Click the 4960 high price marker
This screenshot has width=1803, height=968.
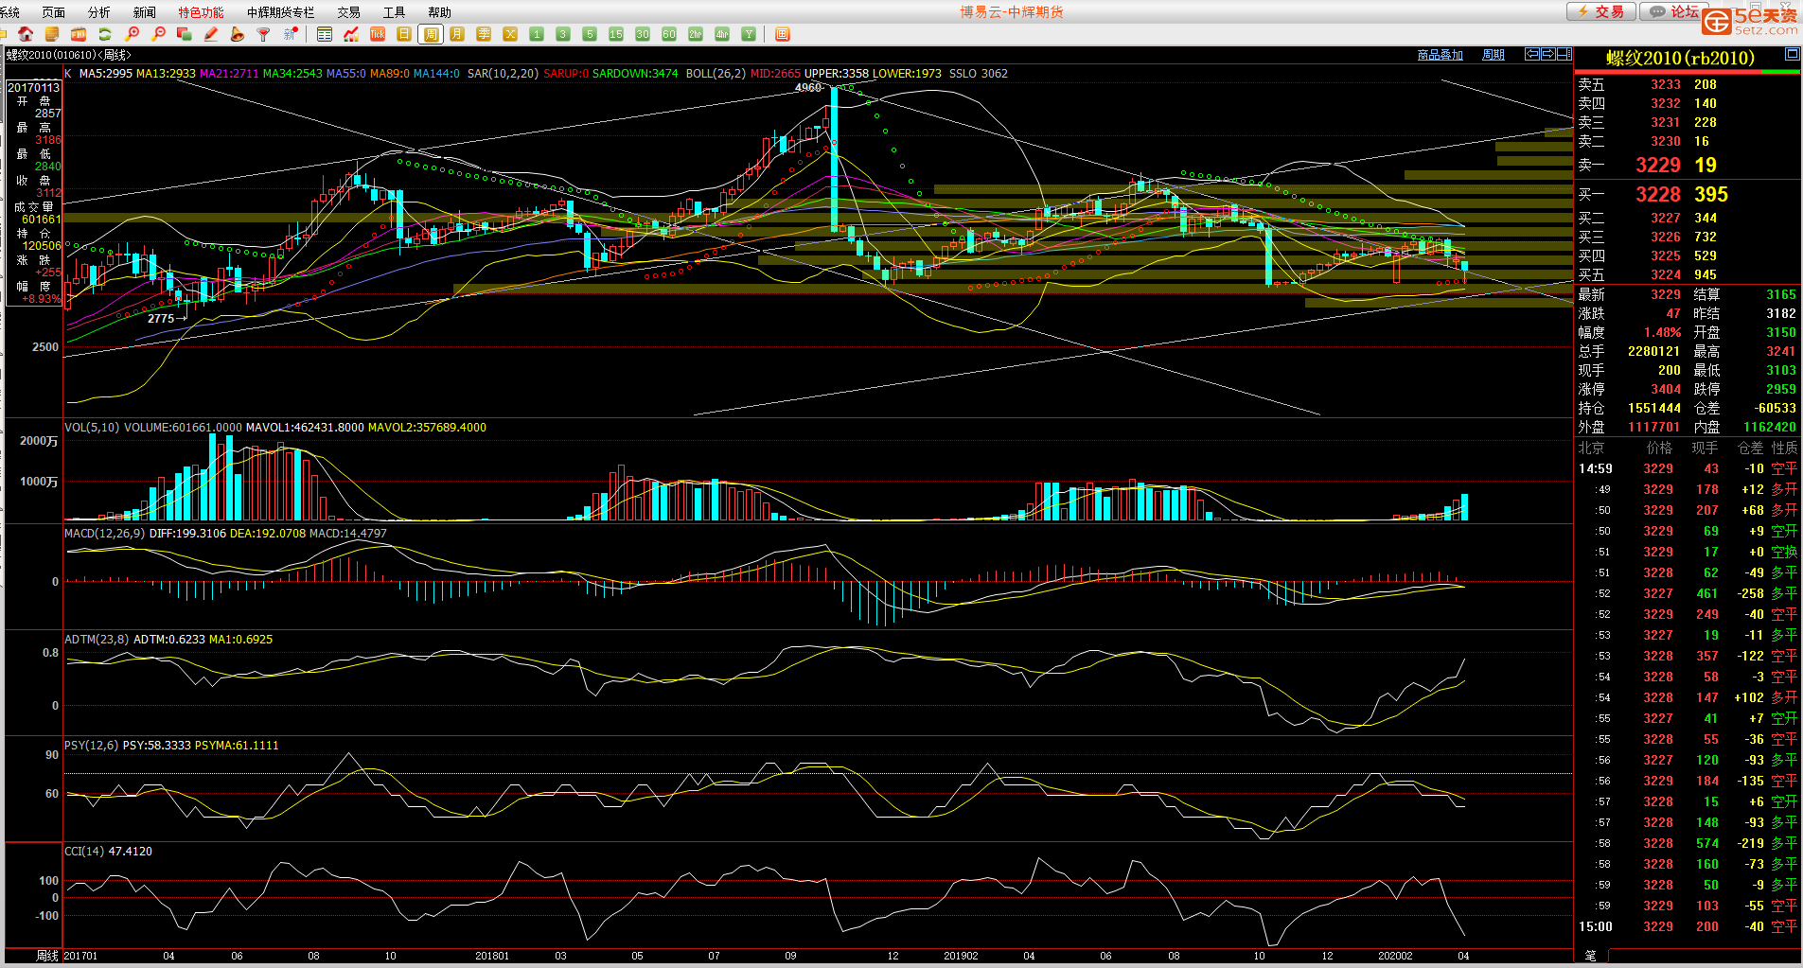(807, 87)
